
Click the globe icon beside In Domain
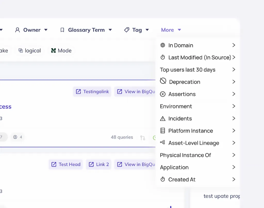163,45
